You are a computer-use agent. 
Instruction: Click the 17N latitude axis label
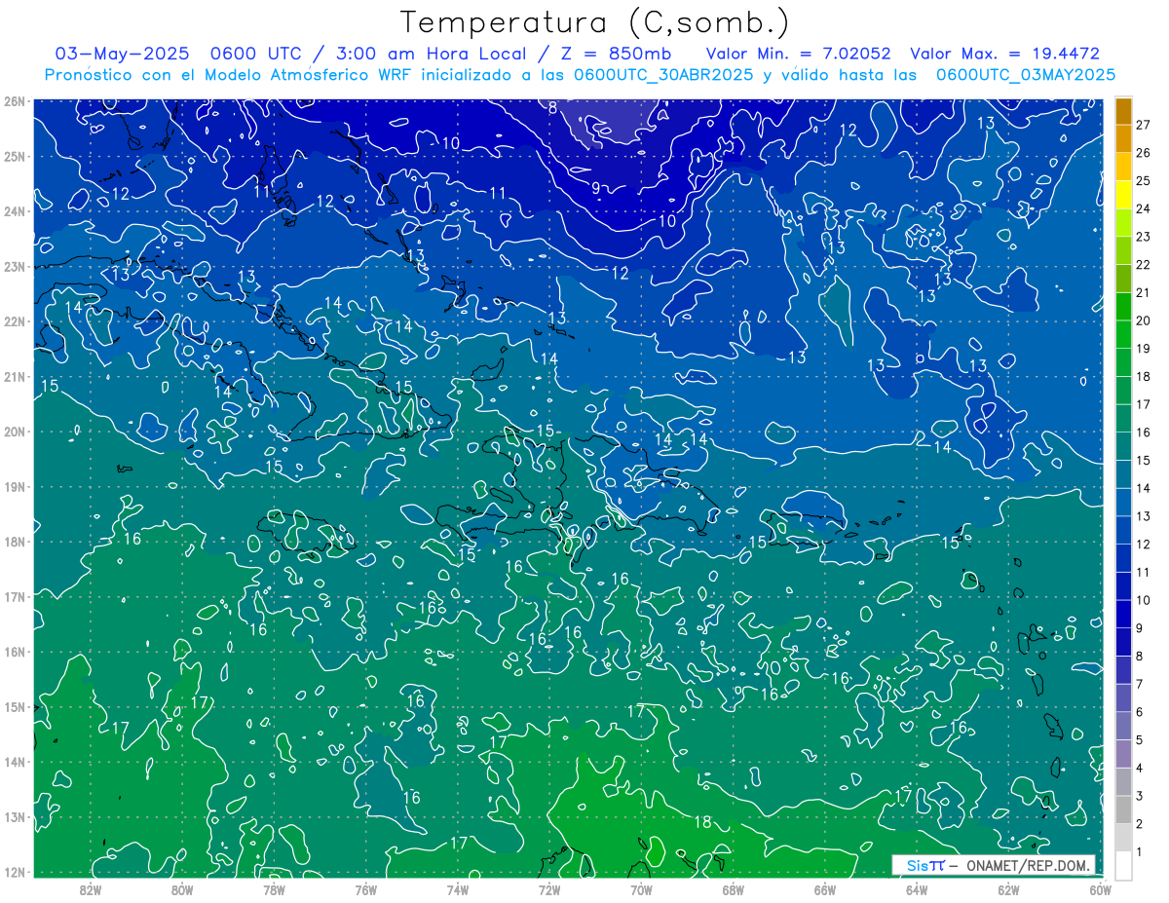(14, 596)
